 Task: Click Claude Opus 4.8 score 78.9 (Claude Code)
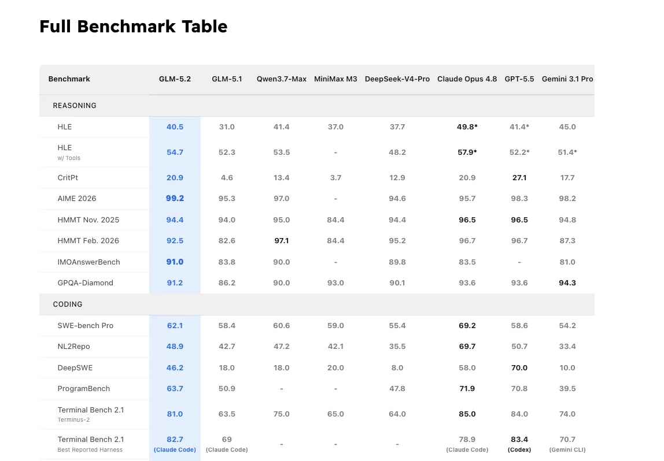tap(467, 444)
